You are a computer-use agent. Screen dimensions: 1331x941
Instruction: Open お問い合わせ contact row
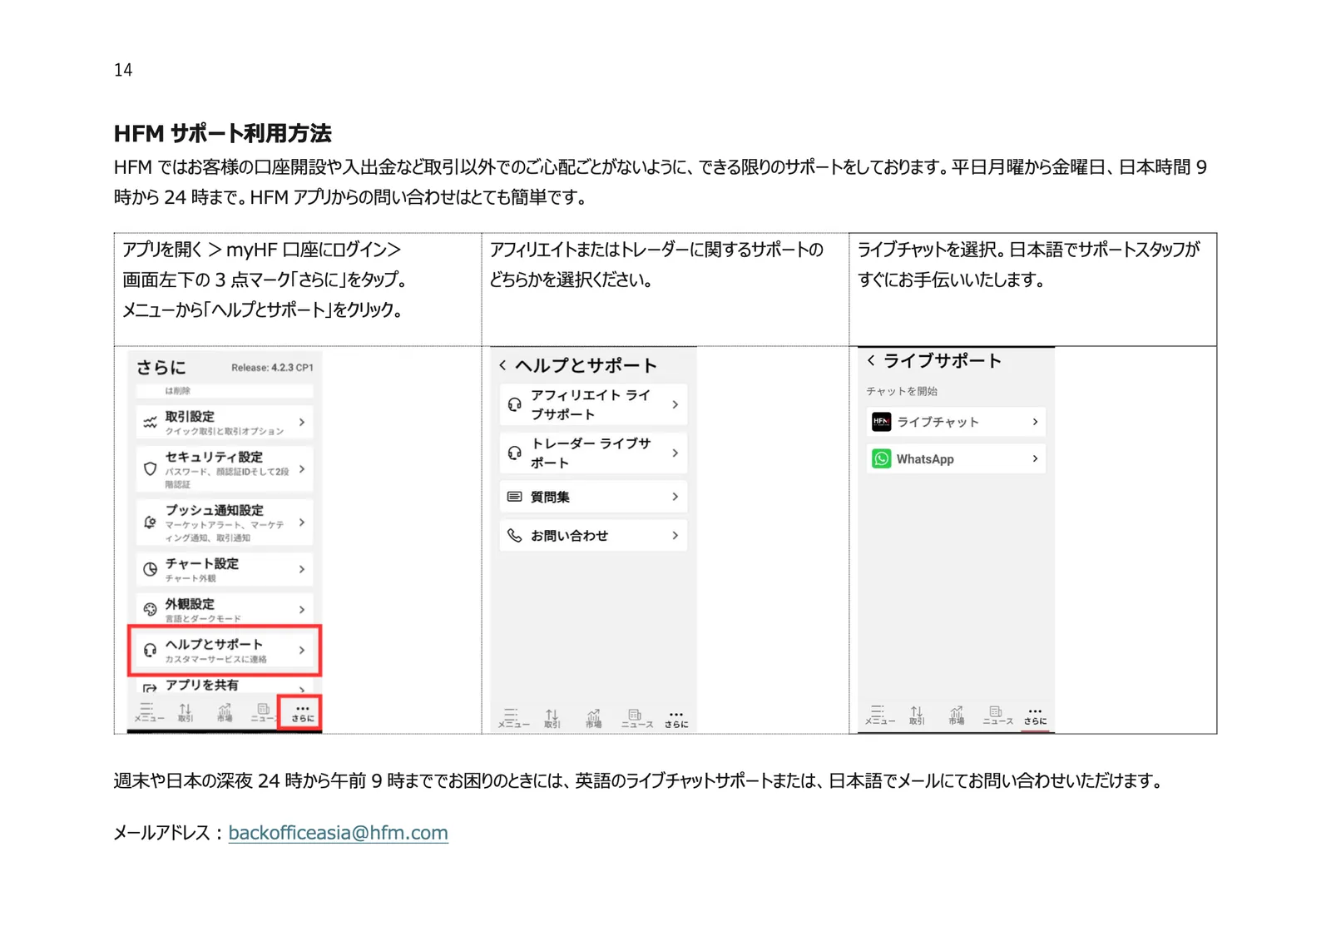(x=593, y=535)
